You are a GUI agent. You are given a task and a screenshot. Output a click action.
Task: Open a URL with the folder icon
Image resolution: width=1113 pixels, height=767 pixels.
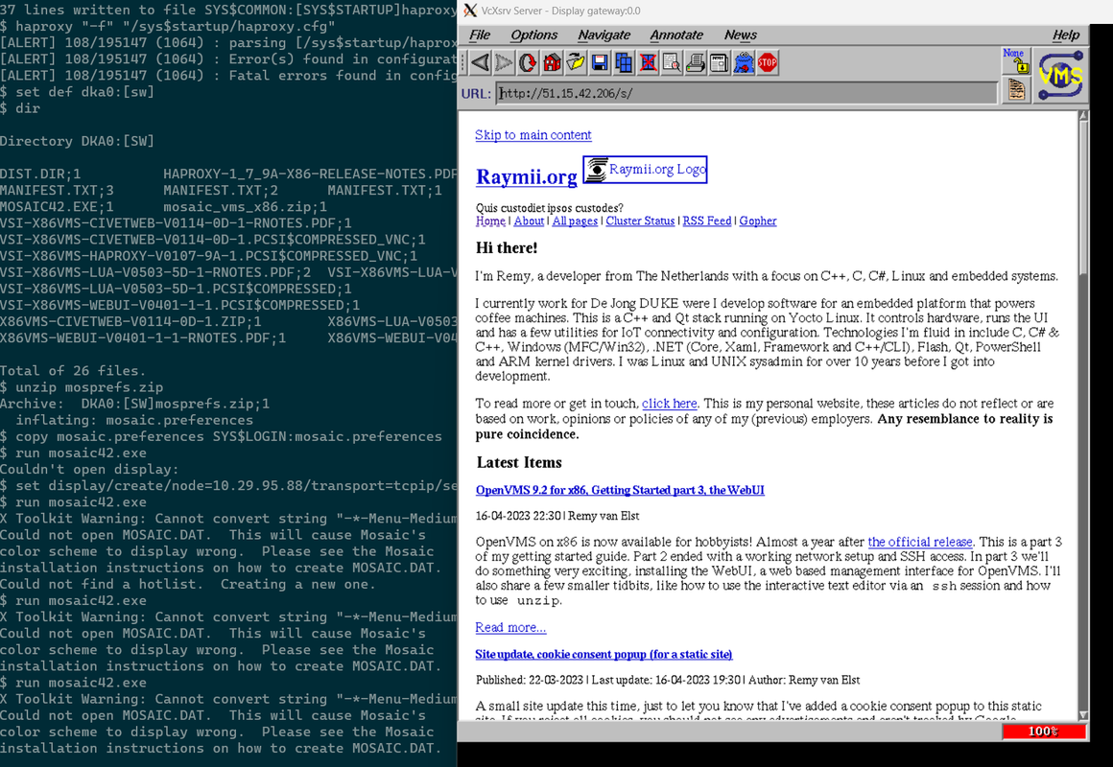point(576,63)
